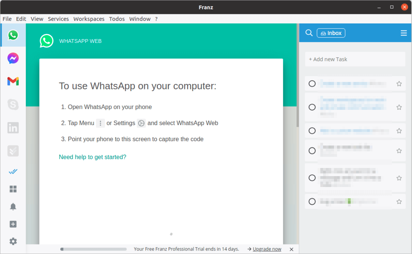Open the Workspaces menu

tap(89, 19)
